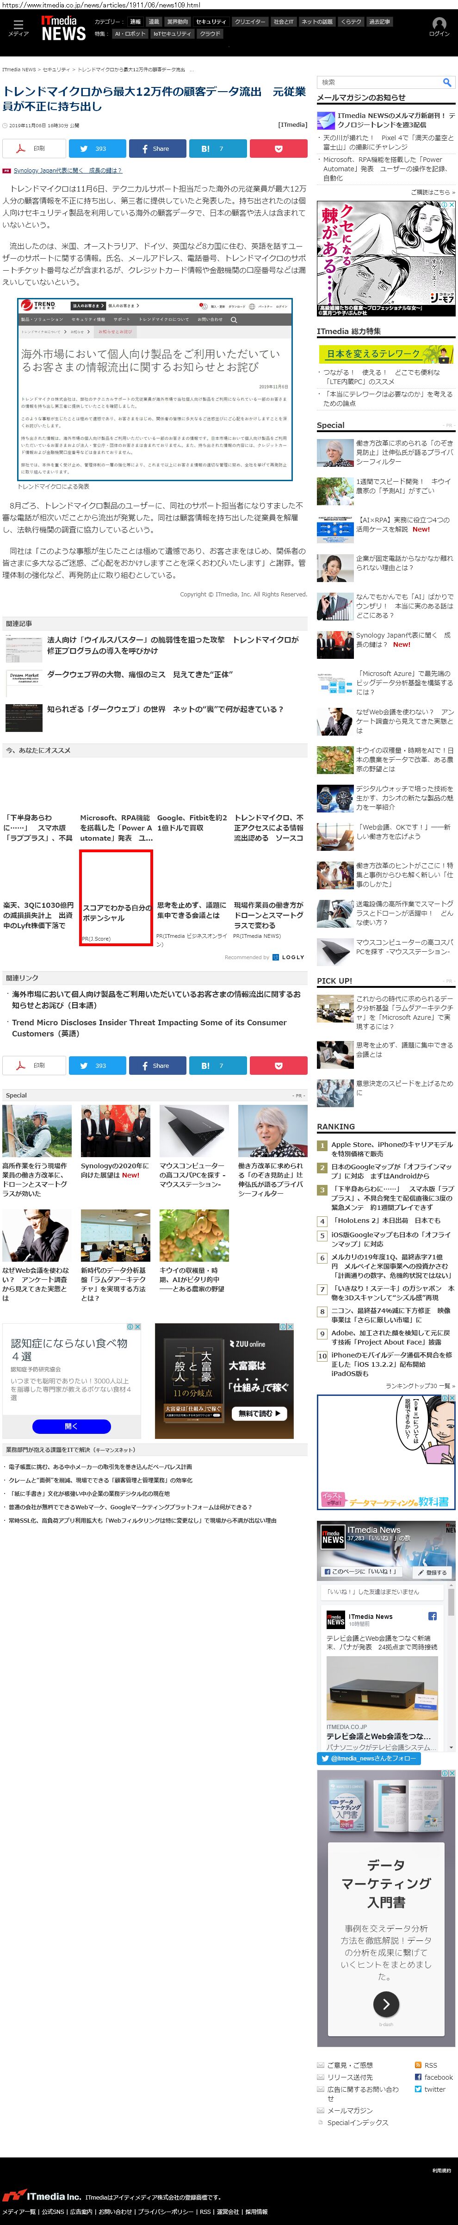Image resolution: width=458 pixels, height=2225 pixels.
Task: Click AI・ロボット feature tag
Action: click(x=130, y=34)
